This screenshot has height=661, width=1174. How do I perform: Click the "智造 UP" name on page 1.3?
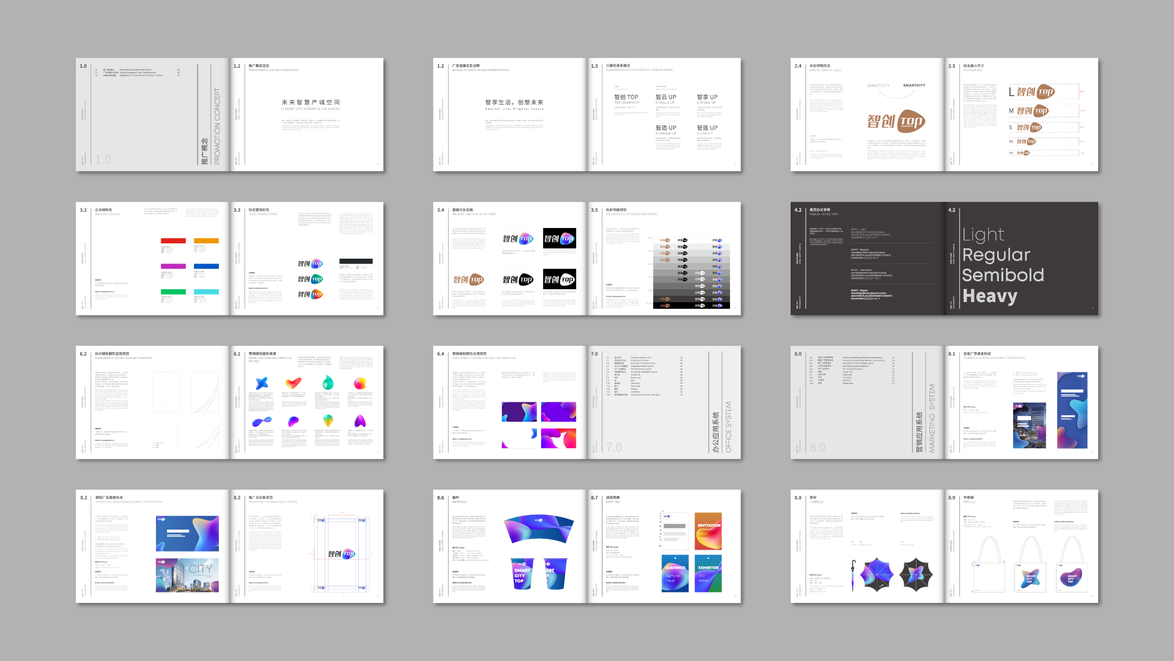(666, 128)
